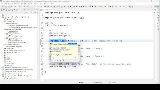This screenshot has height=90, width=160.
Task: Expand the SpringBootActuator project
Action: (x=1, y=67)
